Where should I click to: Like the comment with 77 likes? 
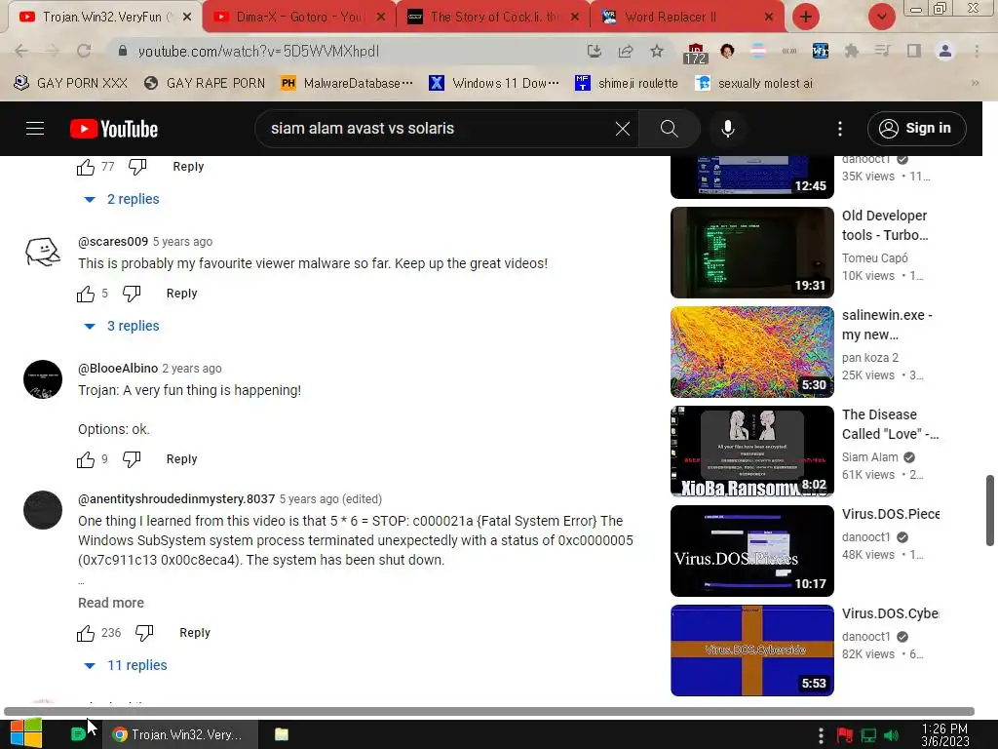tap(86, 167)
